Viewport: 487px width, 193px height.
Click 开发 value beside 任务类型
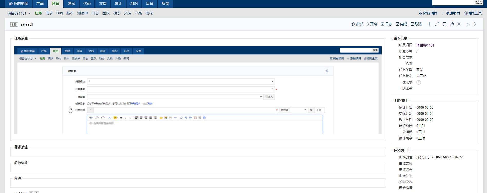[420, 70]
